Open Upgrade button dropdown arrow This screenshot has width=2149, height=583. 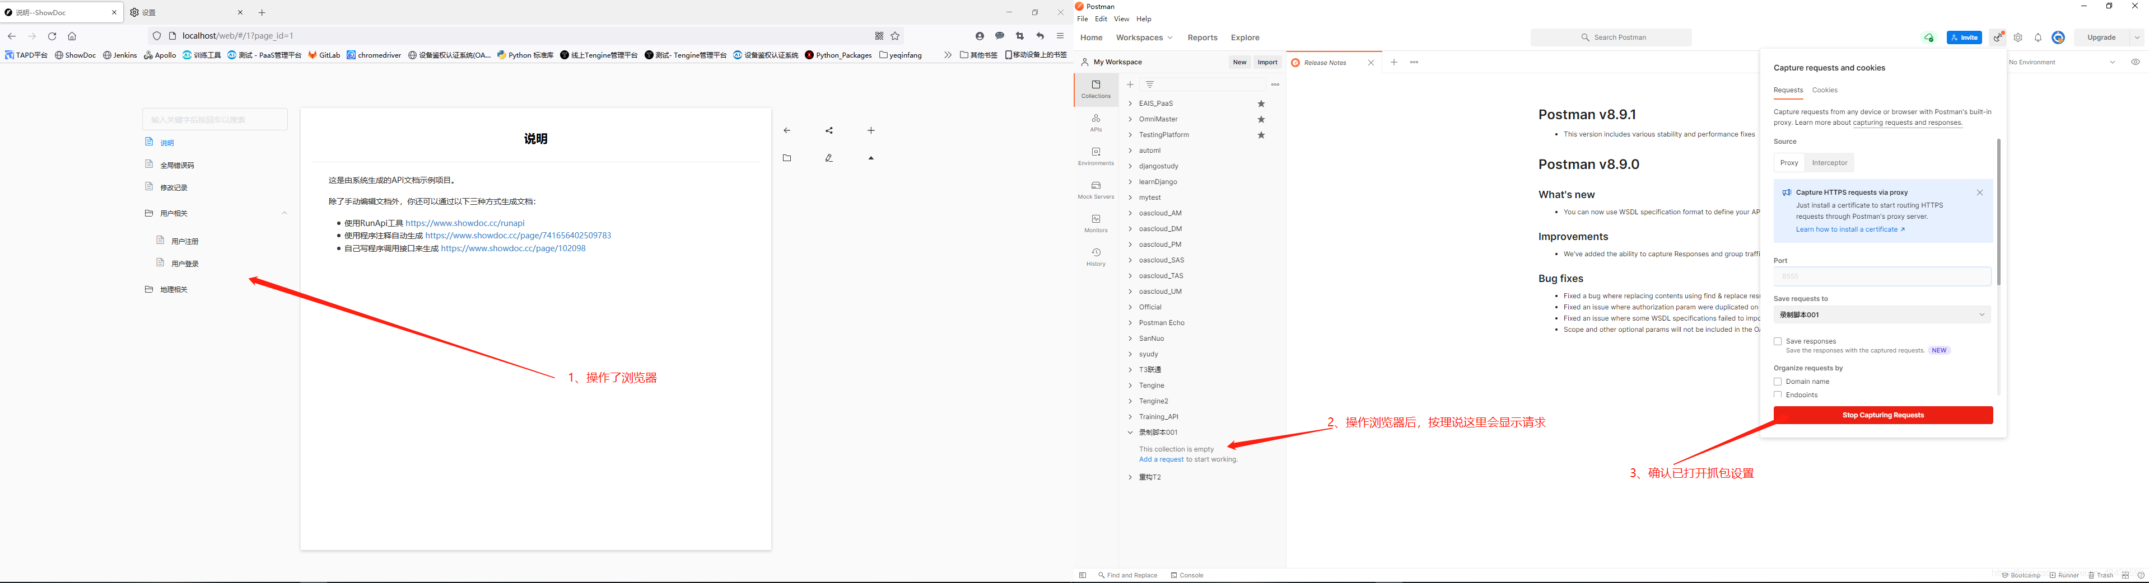point(2137,37)
